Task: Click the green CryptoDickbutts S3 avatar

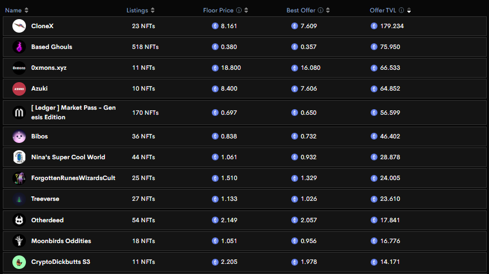Action: coord(19,262)
